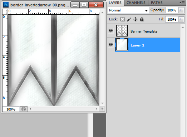Click the lock position move icon

coord(136,19)
